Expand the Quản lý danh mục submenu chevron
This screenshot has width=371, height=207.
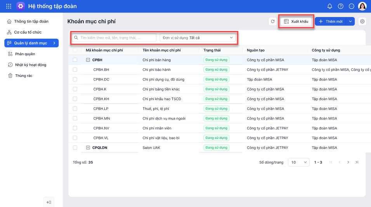(54, 43)
